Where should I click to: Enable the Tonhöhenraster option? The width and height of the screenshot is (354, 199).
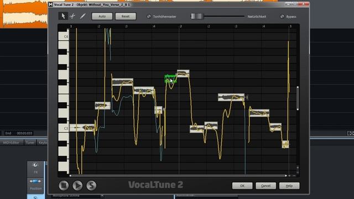(149, 17)
